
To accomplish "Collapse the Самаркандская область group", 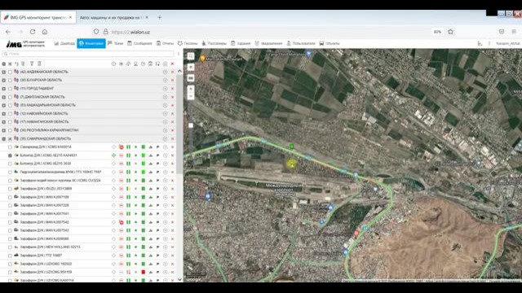I will click(x=3, y=138).
